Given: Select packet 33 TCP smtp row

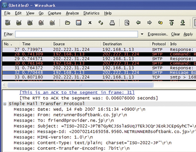Looking at the screenshot, I should point(99,77).
